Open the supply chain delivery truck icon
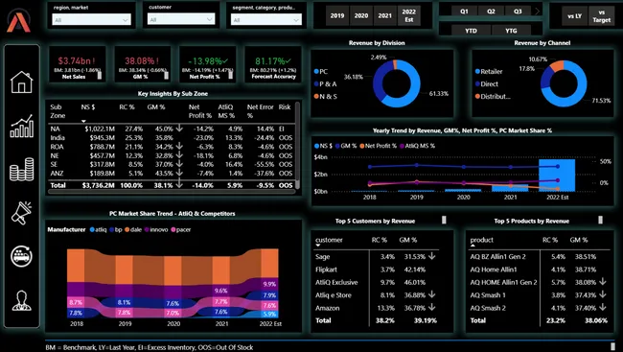The image size is (623, 352). point(21,256)
